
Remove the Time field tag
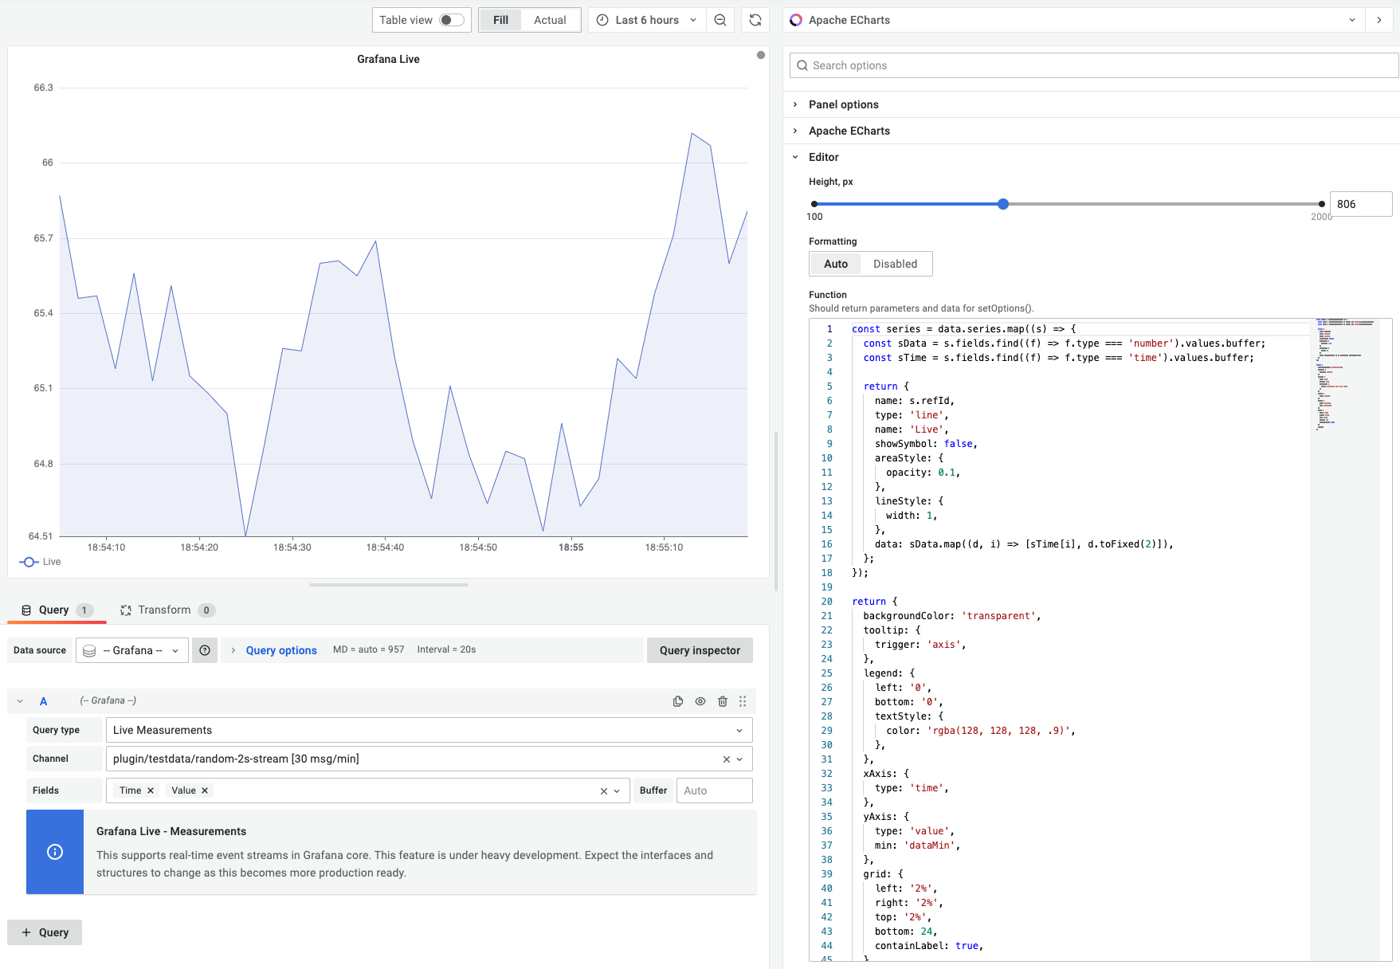coord(151,790)
